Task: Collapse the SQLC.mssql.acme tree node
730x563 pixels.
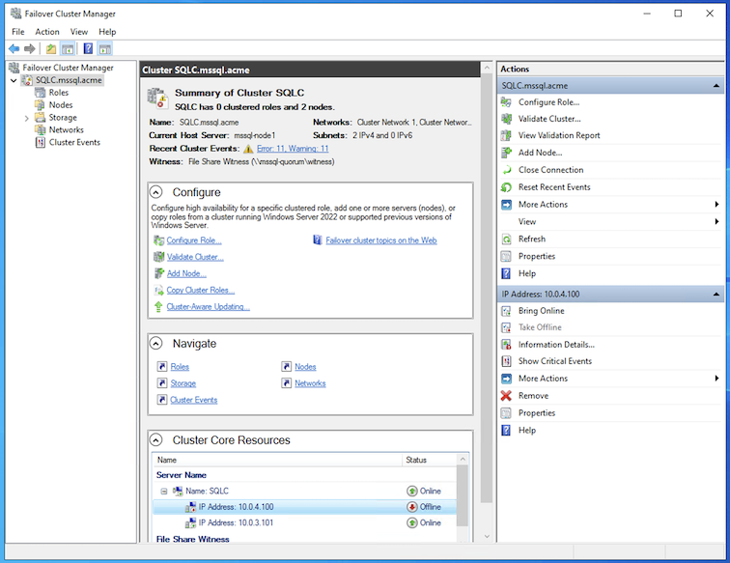Action: click(14, 80)
